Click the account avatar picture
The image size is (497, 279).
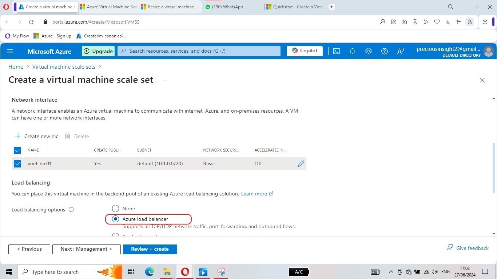[489, 51]
